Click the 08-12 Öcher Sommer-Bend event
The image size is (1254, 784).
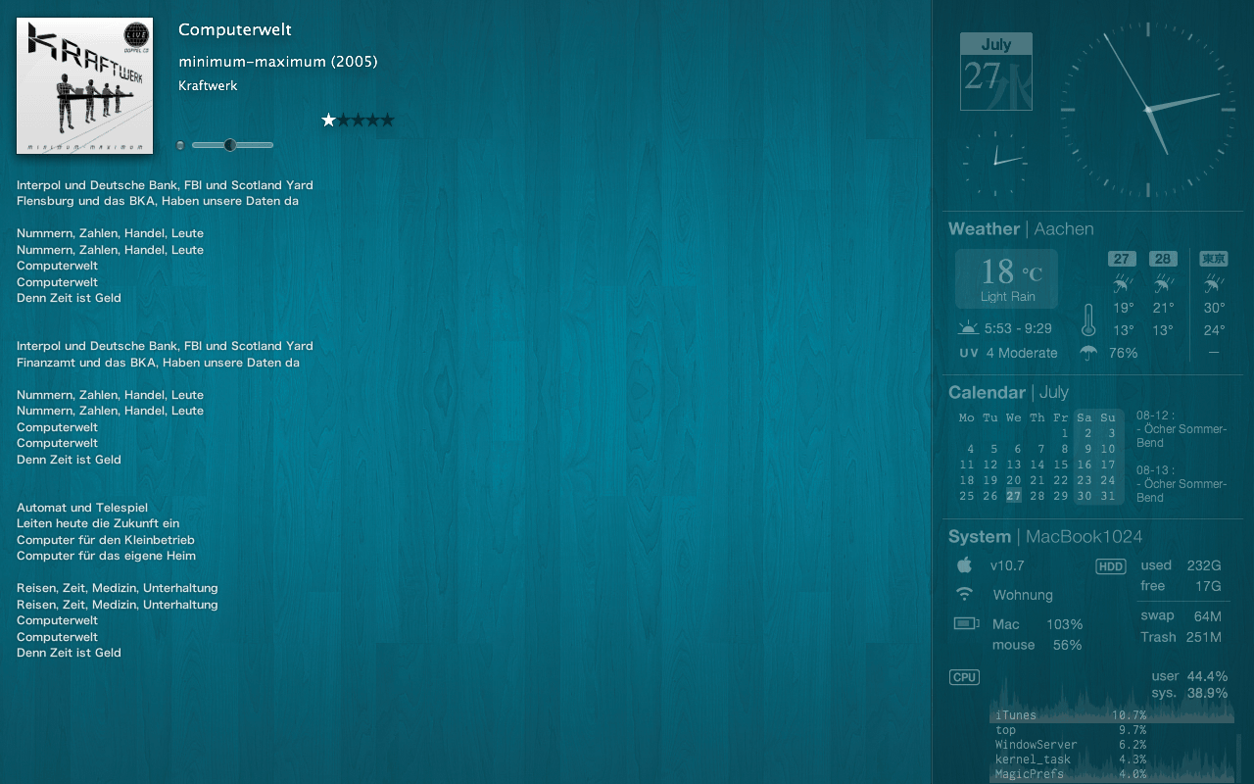click(1182, 429)
